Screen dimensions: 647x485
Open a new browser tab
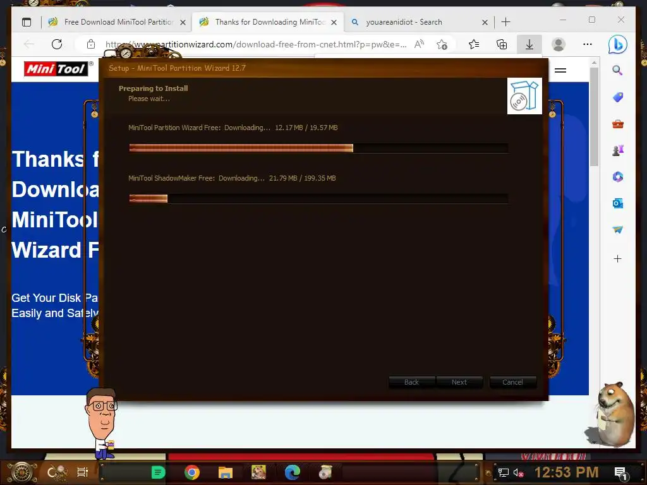click(505, 22)
